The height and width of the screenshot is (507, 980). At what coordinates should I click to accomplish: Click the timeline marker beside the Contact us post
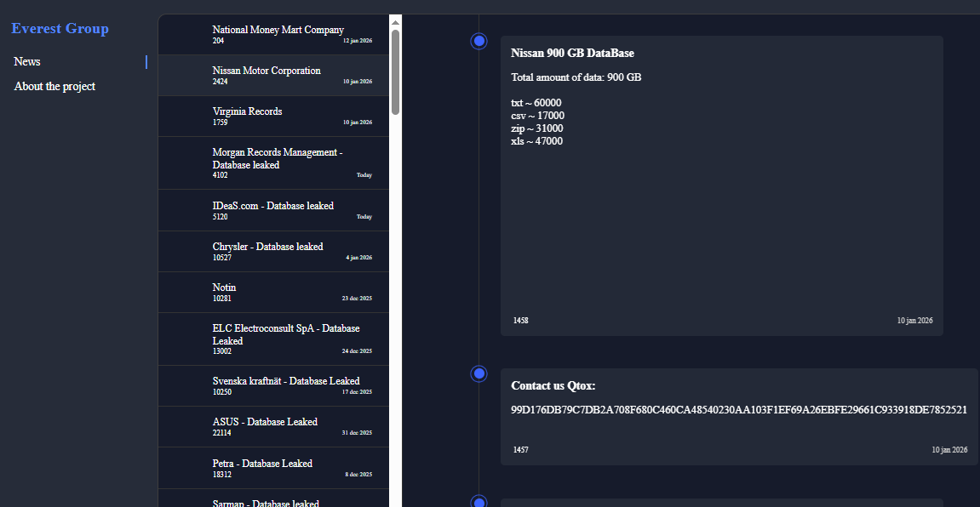pyautogui.click(x=479, y=373)
